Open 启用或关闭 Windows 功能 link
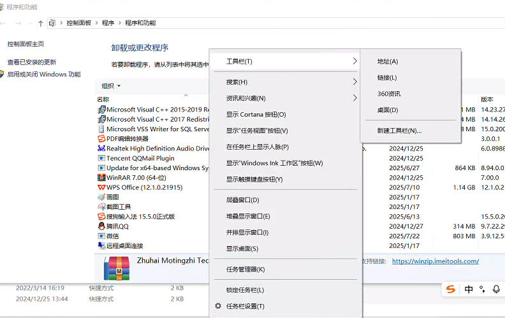 pos(44,75)
